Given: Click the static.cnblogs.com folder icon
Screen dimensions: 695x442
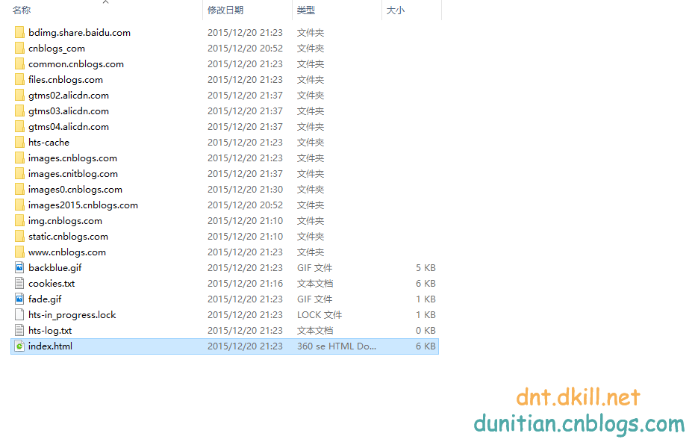Looking at the screenshot, I should pyautogui.click(x=19, y=236).
